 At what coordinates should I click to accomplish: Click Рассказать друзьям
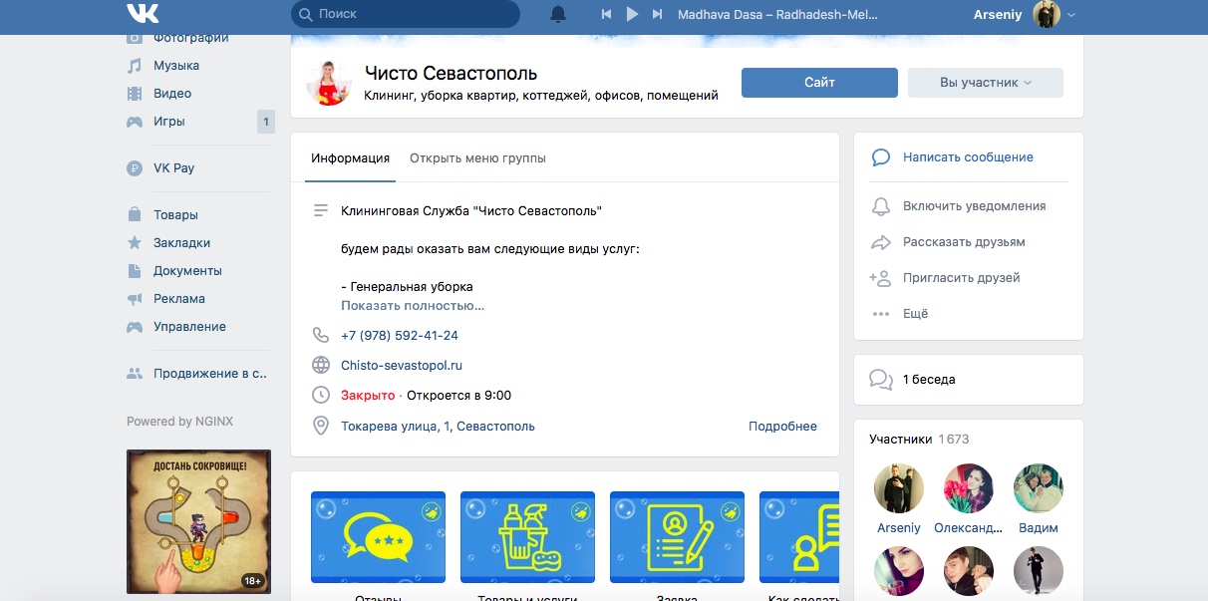(964, 242)
